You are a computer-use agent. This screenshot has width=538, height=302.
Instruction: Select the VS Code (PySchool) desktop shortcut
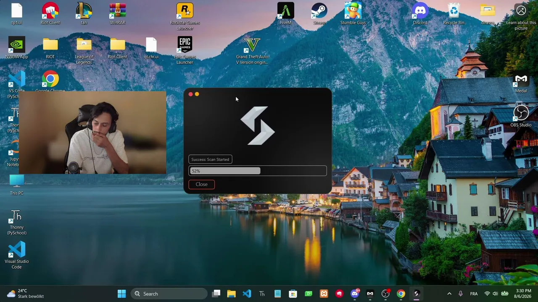[x=17, y=84]
